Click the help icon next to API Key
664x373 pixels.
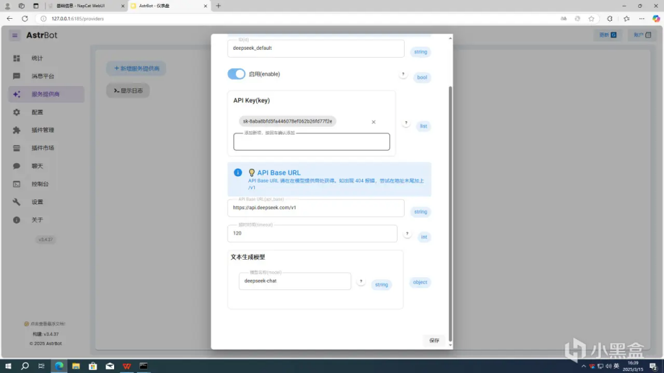click(406, 123)
